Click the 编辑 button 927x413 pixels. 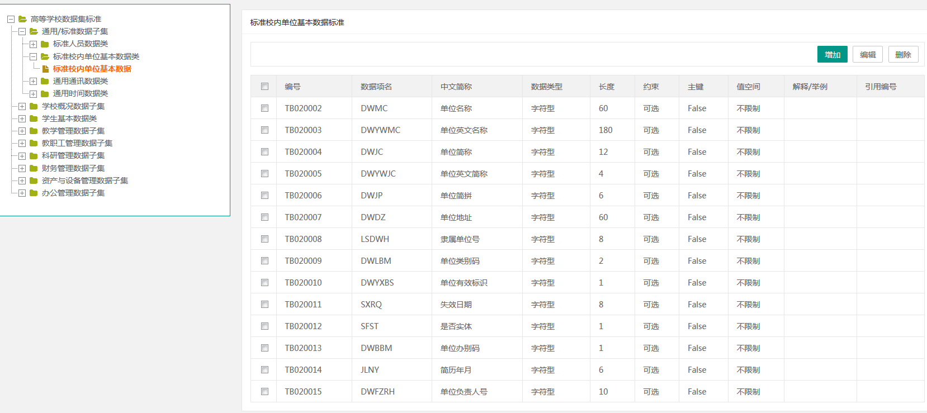click(x=867, y=55)
